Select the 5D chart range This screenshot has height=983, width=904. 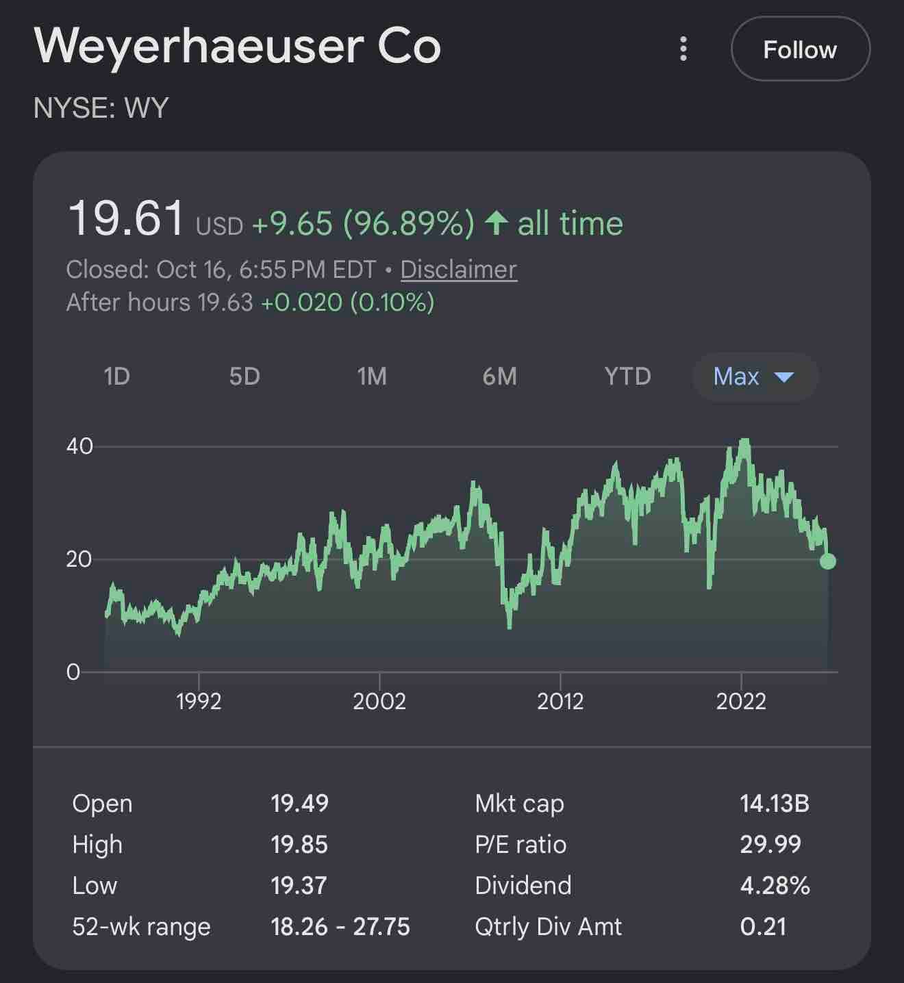coord(244,376)
